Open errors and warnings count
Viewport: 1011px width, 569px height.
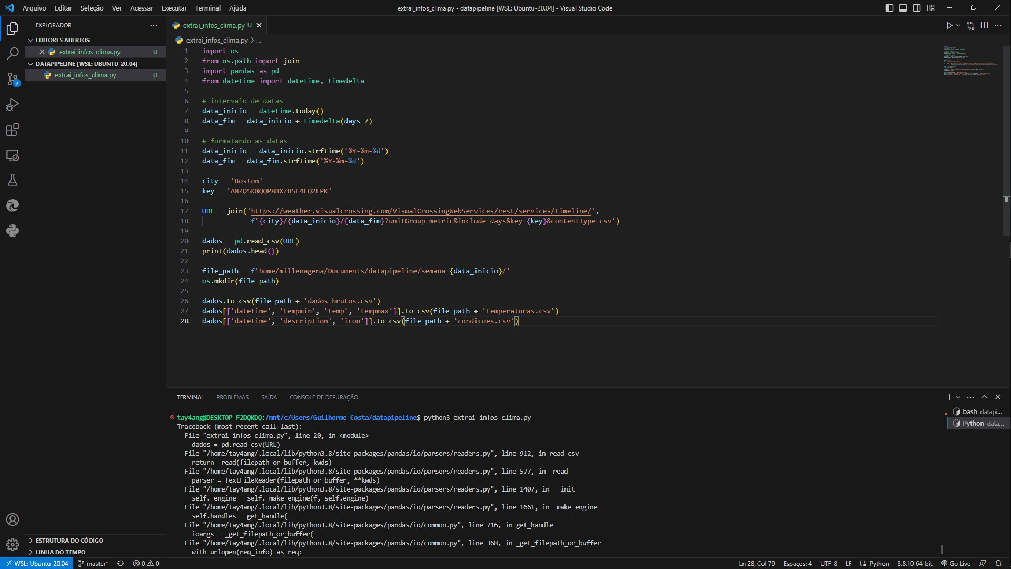[x=146, y=564]
